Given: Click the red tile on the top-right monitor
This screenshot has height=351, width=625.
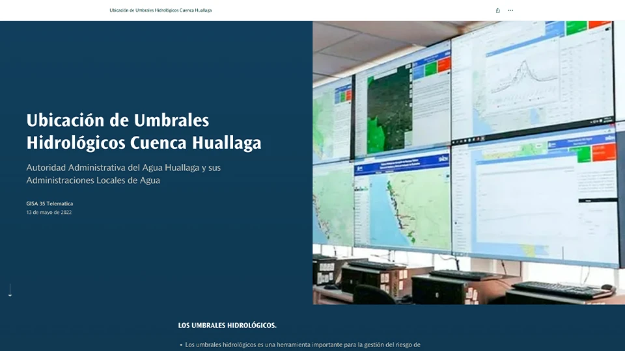Looking at the screenshot, I should coord(600,25).
